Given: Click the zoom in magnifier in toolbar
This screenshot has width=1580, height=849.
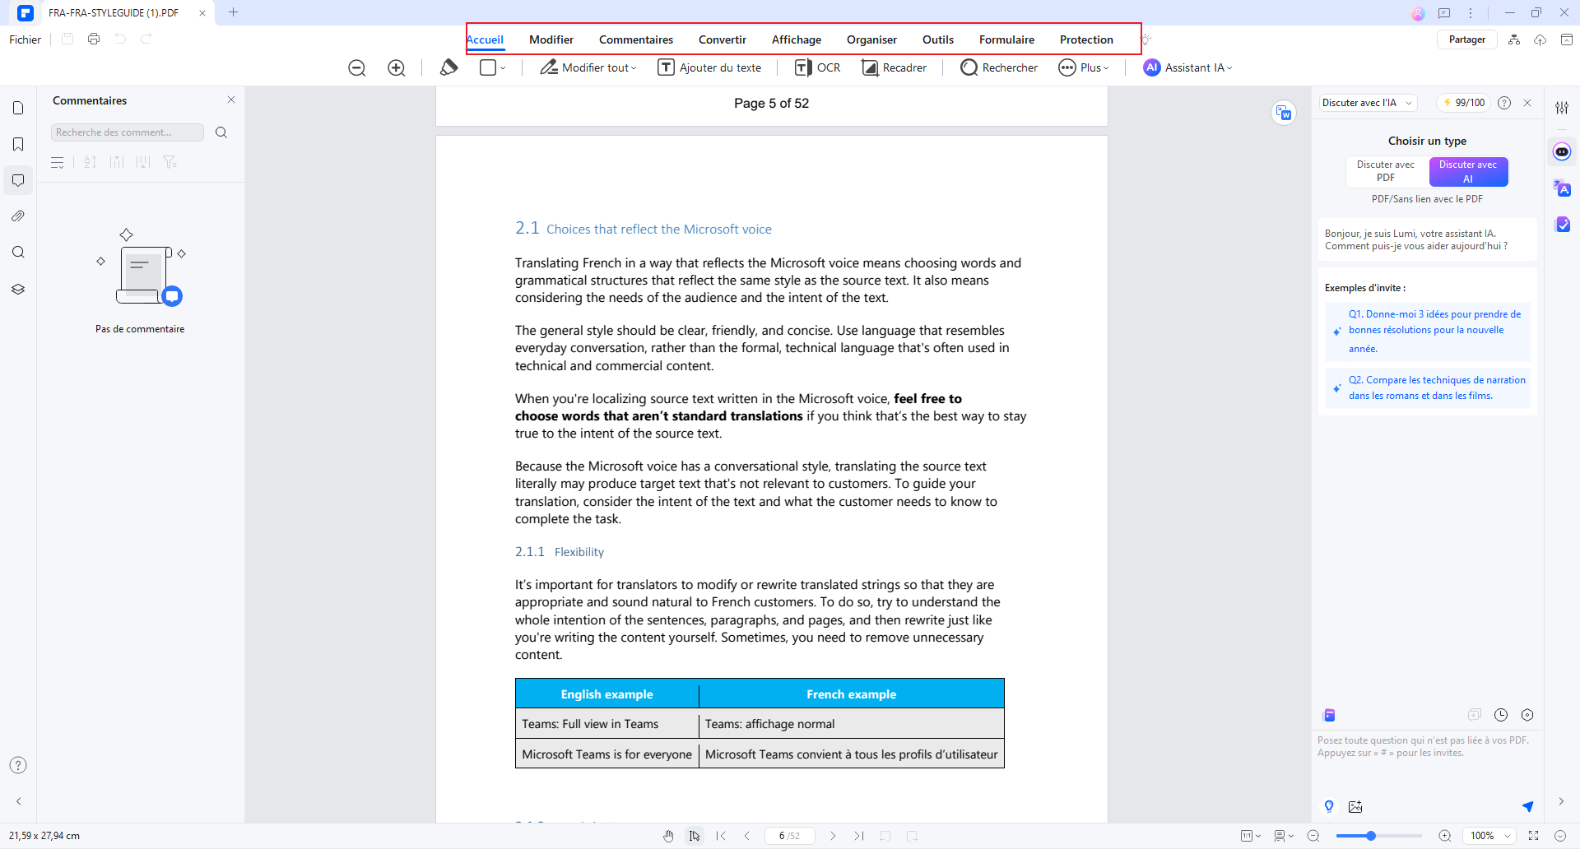Looking at the screenshot, I should pos(396,68).
